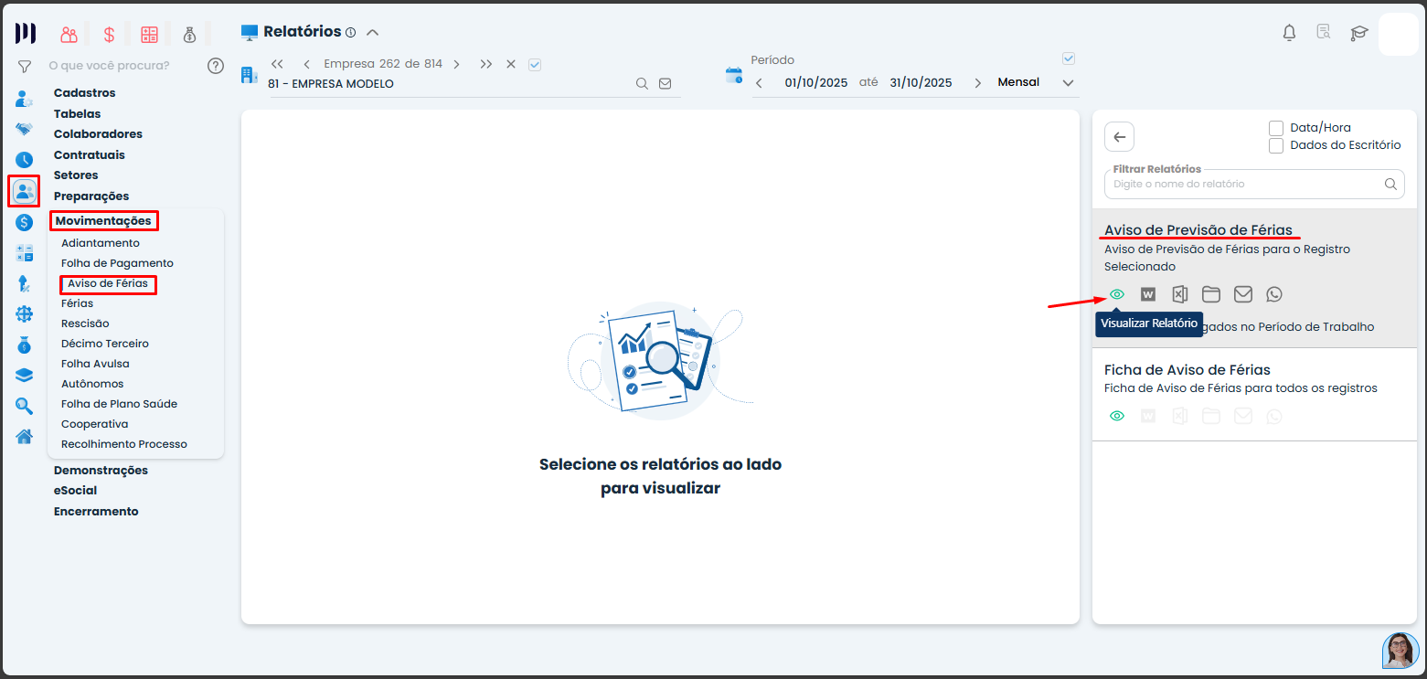
Task: Export Aviso de Previsão de Férias to Excel
Action: pos(1180,294)
